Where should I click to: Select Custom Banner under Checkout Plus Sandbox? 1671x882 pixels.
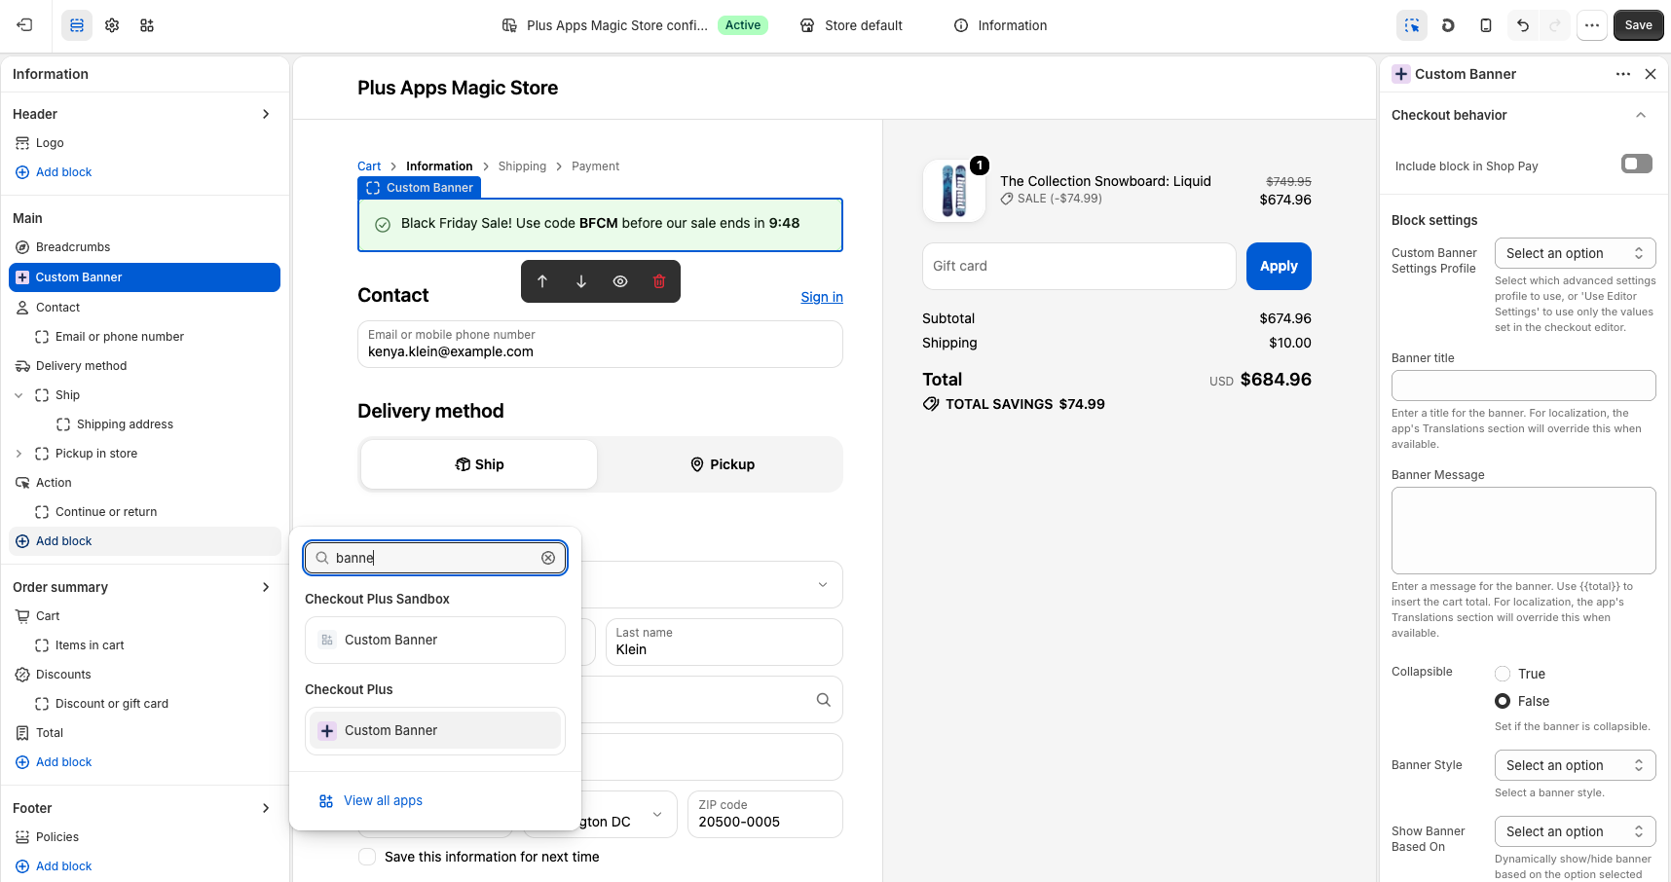[435, 640]
